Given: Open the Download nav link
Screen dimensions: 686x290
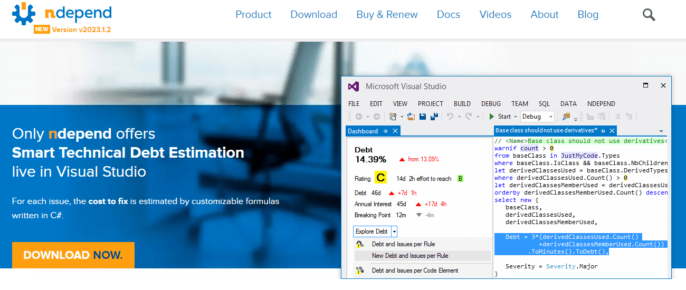Looking at the screenshot, I should [x=314, y=15].
